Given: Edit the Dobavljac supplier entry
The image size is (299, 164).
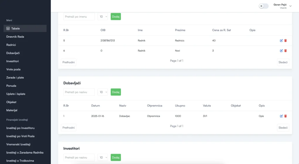Looking at the screenshot, I should tap(281, 116).
